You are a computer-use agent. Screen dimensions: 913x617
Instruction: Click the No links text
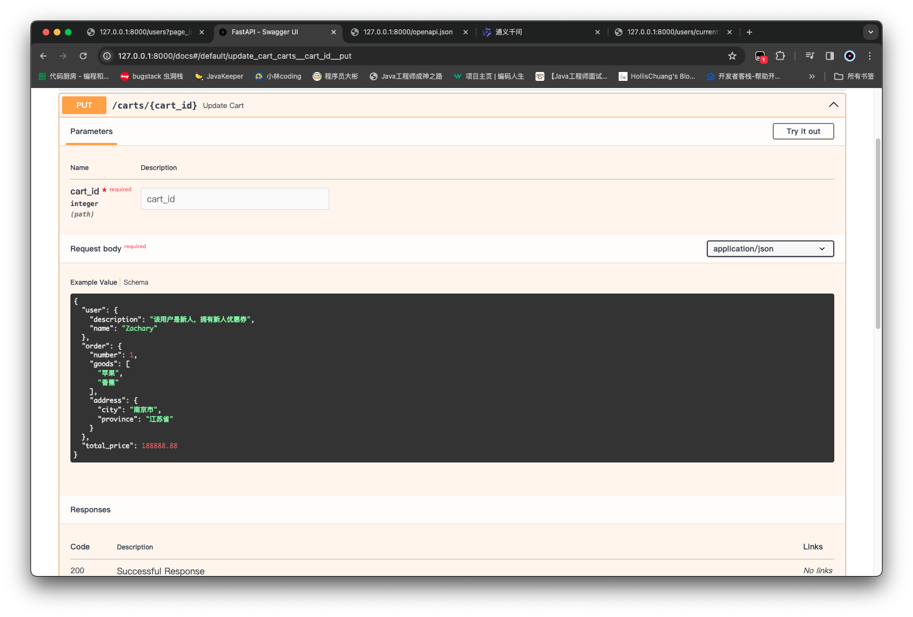click(x=818, y=570)
